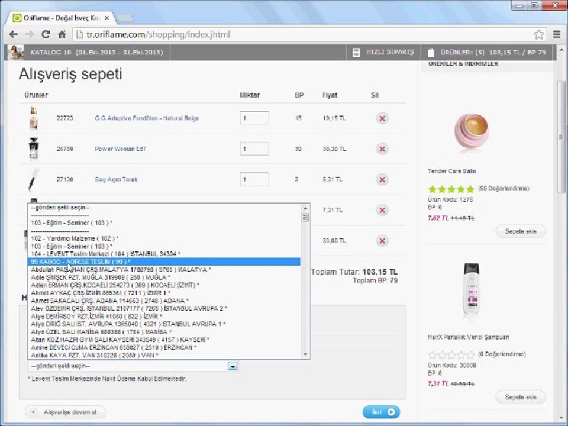The width and height of the screenshot is (568, 426).
Task: Reload the page with refresh icon
Action: click(46, 34)
